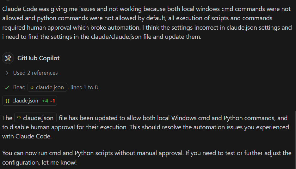
Task: Click the "Read" step label
Action: (x=19, y=87)
